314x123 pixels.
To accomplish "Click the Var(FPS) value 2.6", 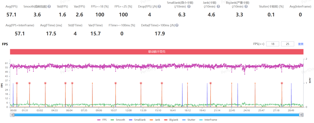I will tap(79, 15).
